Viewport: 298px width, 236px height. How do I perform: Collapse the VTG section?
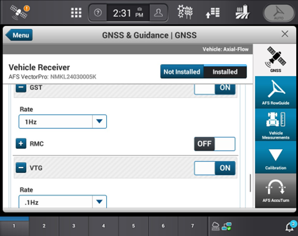[x=21, y=168]
